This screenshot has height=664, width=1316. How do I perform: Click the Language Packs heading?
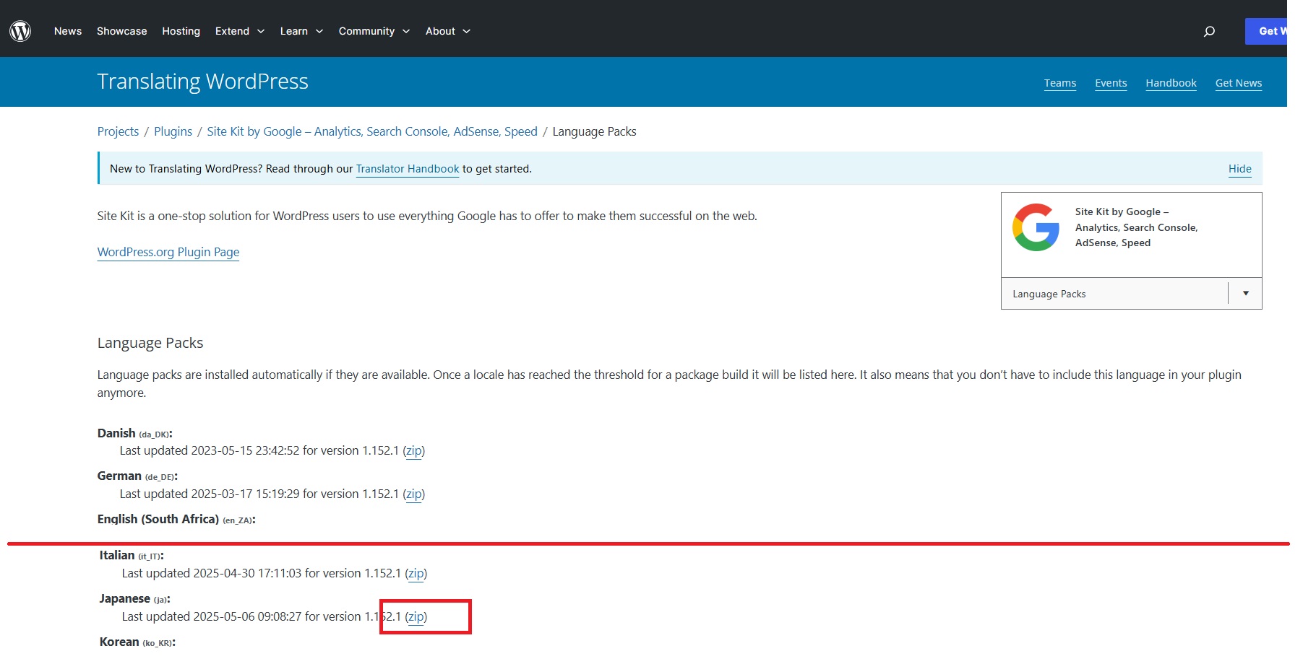(x=150, y=343)
